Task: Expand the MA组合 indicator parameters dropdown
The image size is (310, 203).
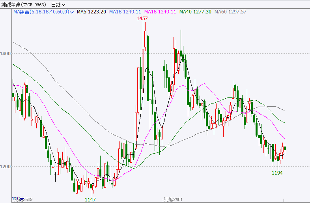Action: [72, 12]
